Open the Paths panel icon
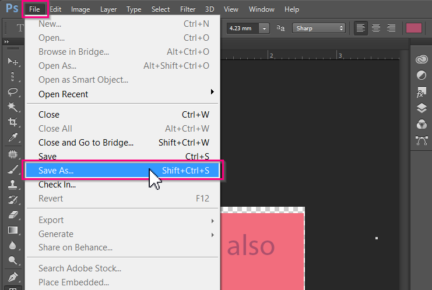The width and height of the screenshot is (432, 290). point(422,140)
